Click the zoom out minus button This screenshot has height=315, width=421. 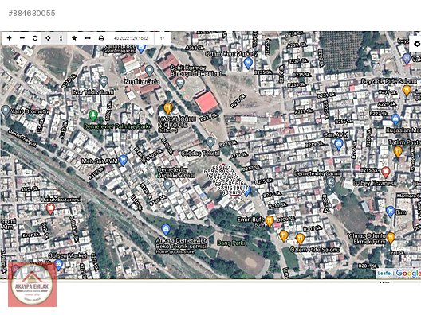[x=22, y=38]
